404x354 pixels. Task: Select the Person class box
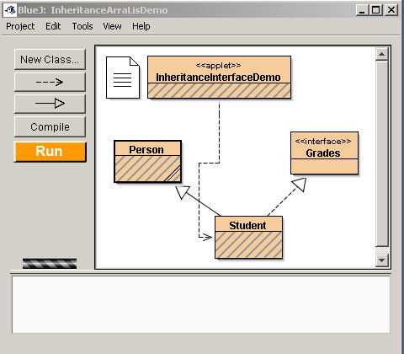[x=147, y=161]
